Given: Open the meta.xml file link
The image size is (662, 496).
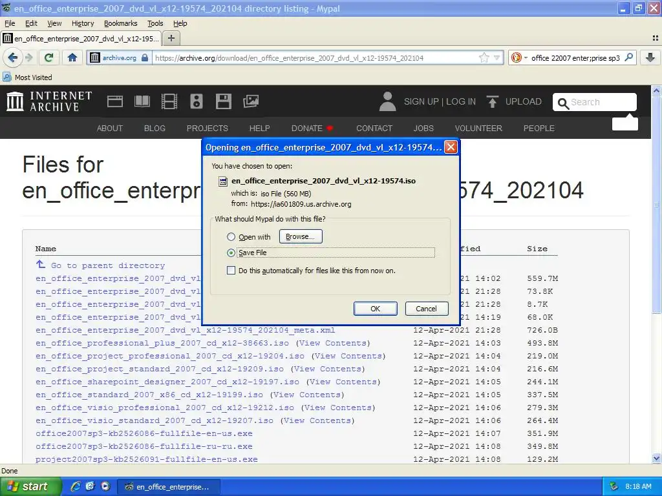Looking at the screenshot, I should tap(185, 330).
